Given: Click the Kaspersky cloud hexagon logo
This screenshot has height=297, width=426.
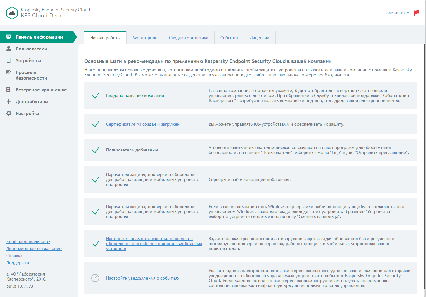Looking at the screenshot, I should tap(12, 13).
